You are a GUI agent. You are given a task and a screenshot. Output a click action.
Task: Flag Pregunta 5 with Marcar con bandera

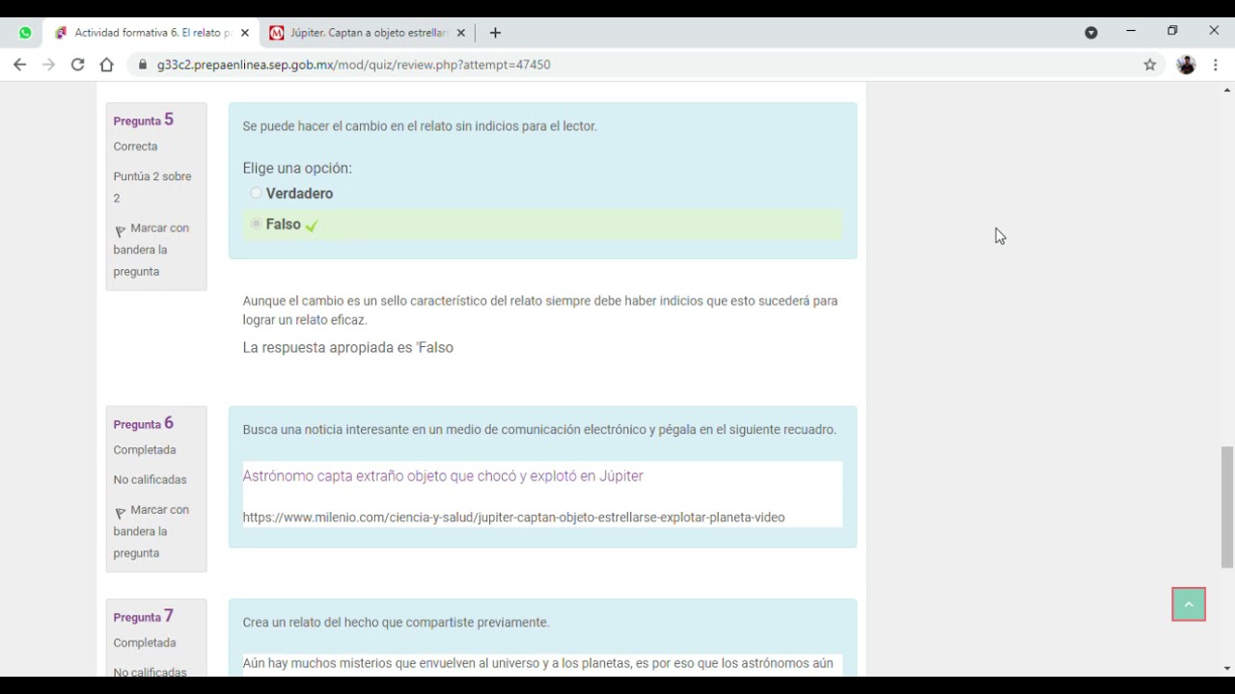[x=151, y=250]
